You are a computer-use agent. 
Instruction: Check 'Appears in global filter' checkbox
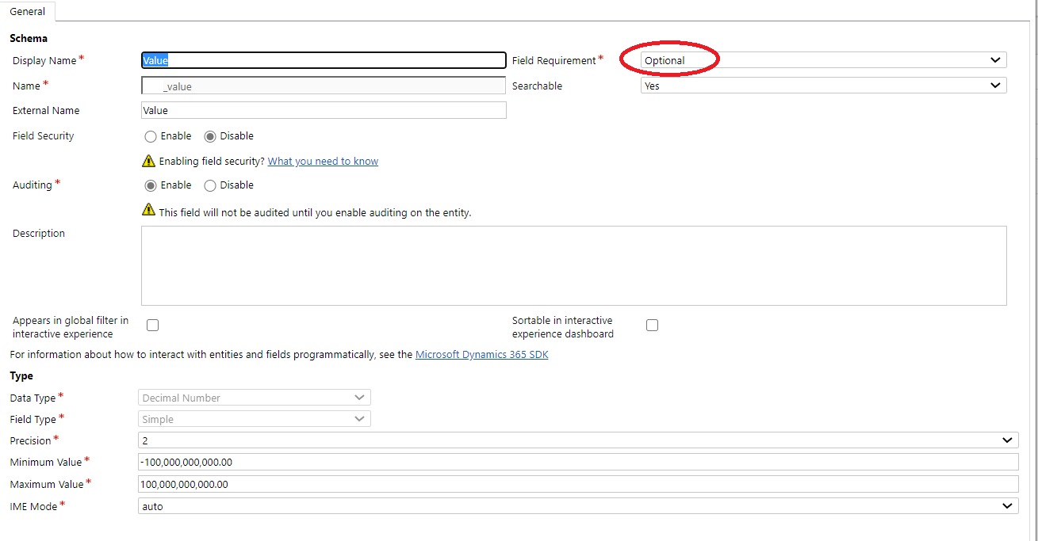153,325
